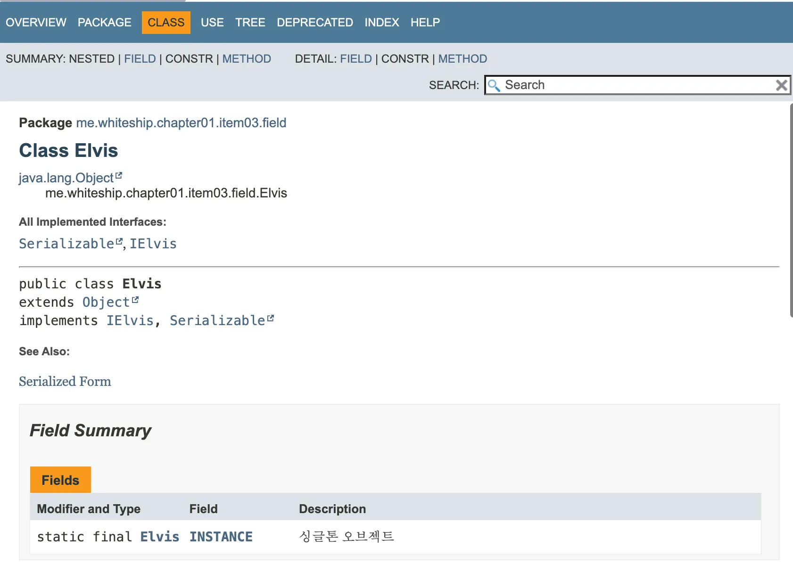Click external link icon next to extends Object
793x572 pixels.
(x=135, y=300)
